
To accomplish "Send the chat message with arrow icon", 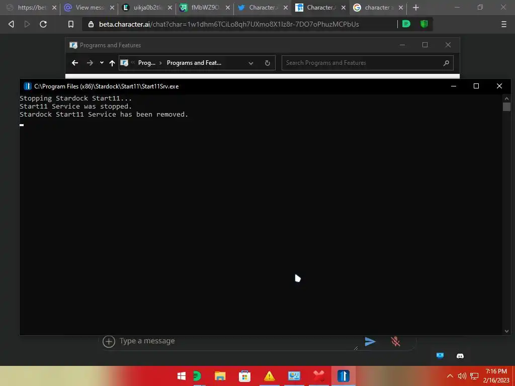I will tap(370, 341).
